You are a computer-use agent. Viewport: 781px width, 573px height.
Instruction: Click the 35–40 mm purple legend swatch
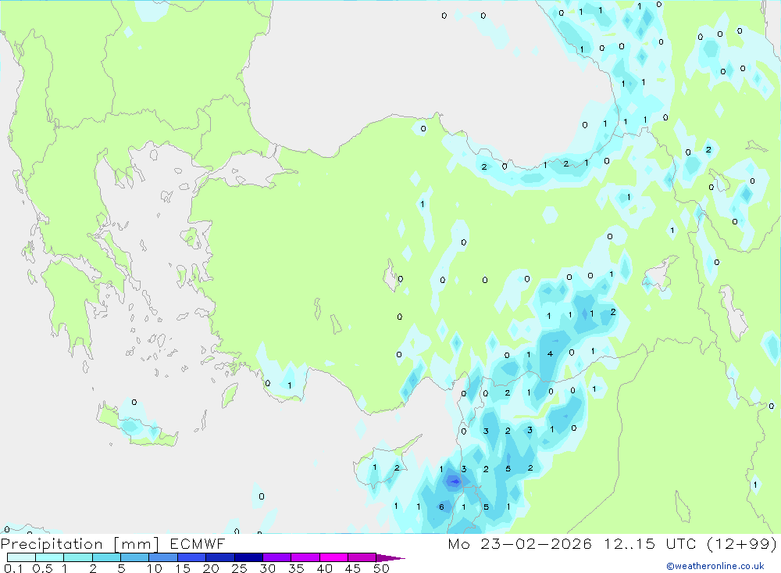coord(305,557)
